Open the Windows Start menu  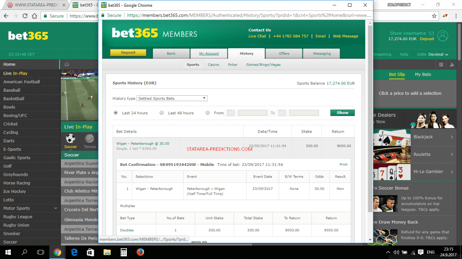click(8, 252)
